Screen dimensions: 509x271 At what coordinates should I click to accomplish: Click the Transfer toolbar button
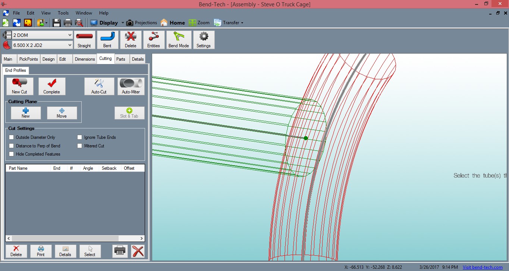point(227,23)
